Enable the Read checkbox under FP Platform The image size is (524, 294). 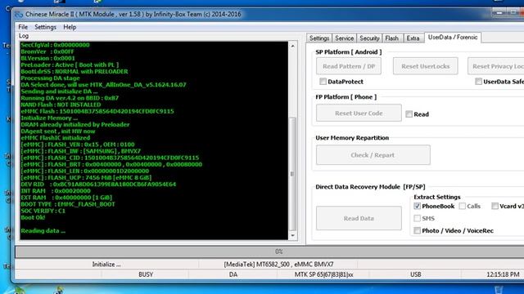pos(409,114)
